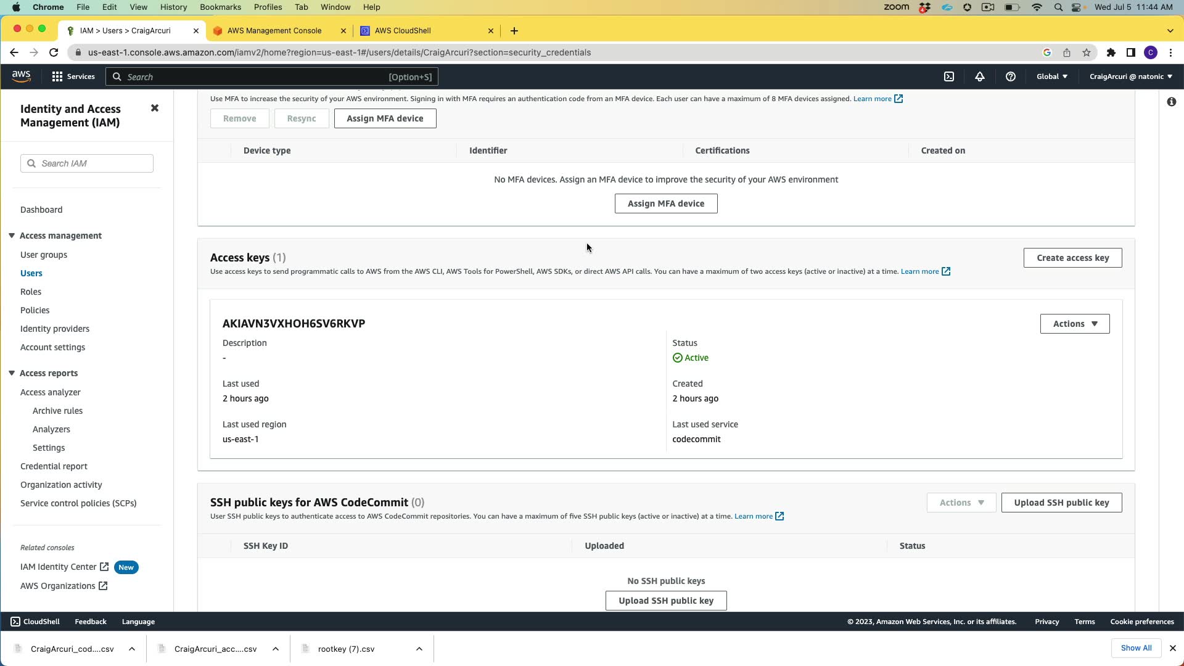Open the Global region dropdown

pos(1051,77)
